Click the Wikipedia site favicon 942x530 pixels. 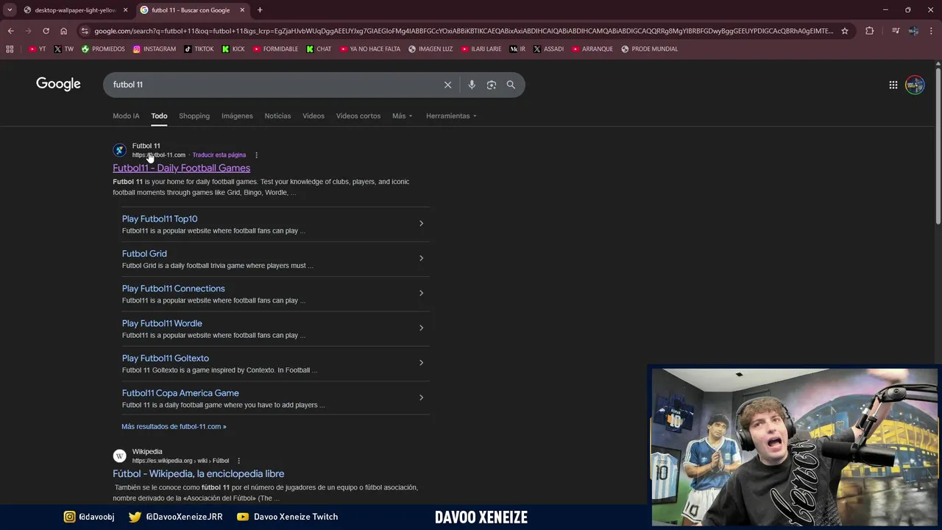[120, 456]
